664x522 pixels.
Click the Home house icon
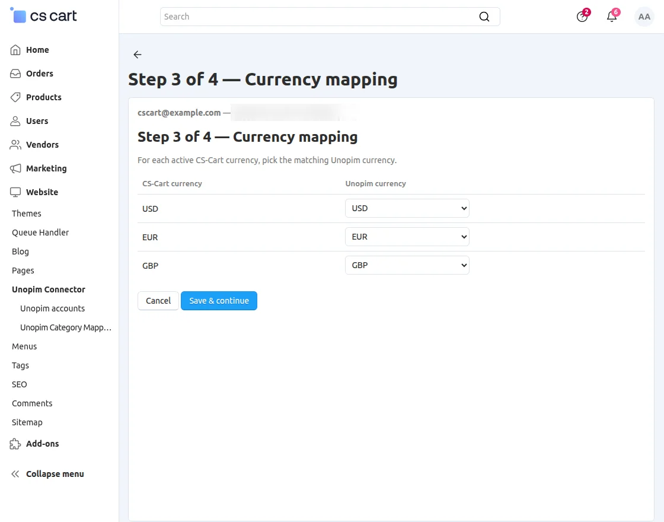(15, 50)
